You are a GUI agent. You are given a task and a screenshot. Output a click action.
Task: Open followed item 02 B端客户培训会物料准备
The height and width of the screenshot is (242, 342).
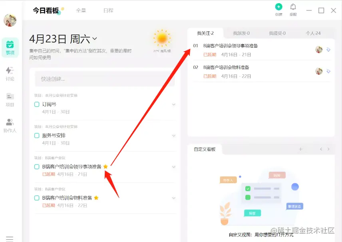pyautogui.click(x=226, y=67)
